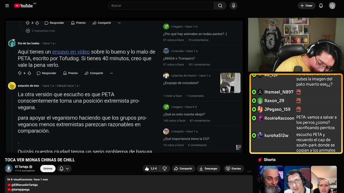The height and width of the screenshot is (193, 344).
Task: Join channel using Unirme button
Action: pos(48,169)
